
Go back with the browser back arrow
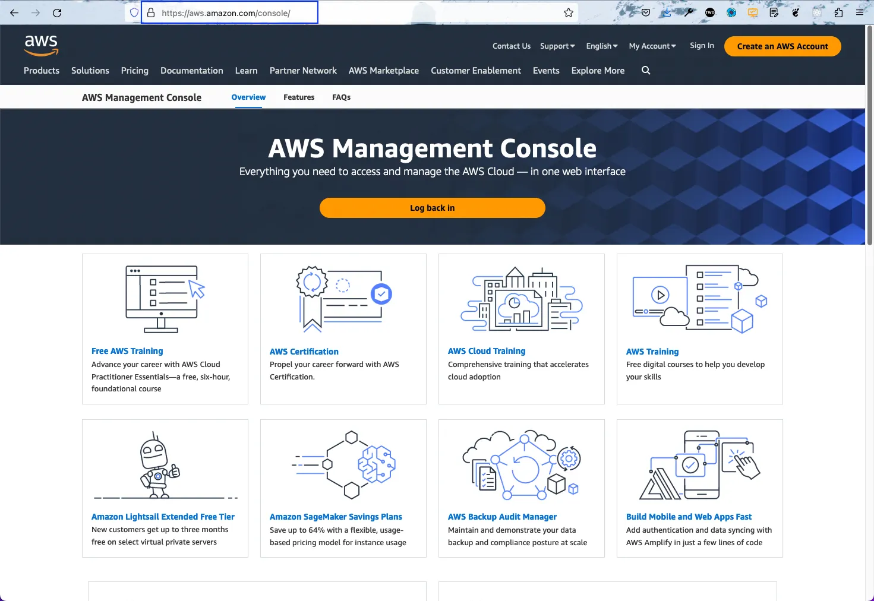[x=14, y=12]
